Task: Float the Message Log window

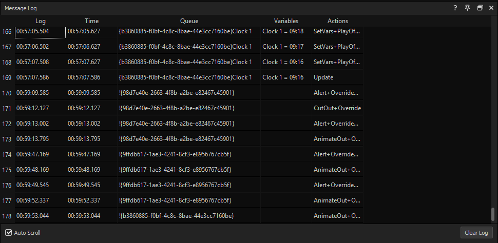Action: tap(480, 8)
